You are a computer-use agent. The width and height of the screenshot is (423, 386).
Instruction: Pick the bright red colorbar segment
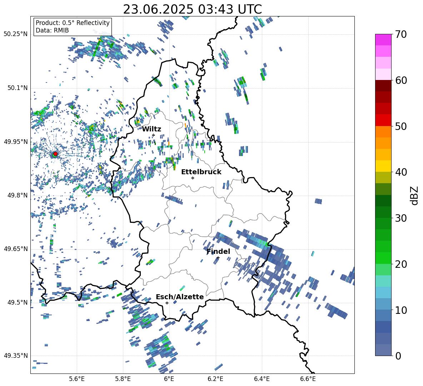(383, 120)
